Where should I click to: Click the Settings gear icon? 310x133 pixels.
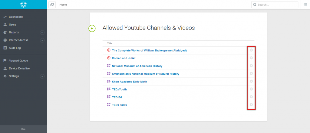click(5, 76)
